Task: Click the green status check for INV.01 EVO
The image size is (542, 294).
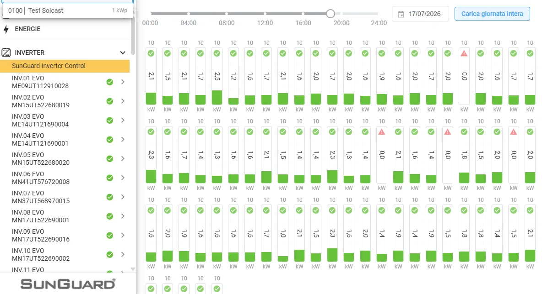Action: (x=109, y=82)
